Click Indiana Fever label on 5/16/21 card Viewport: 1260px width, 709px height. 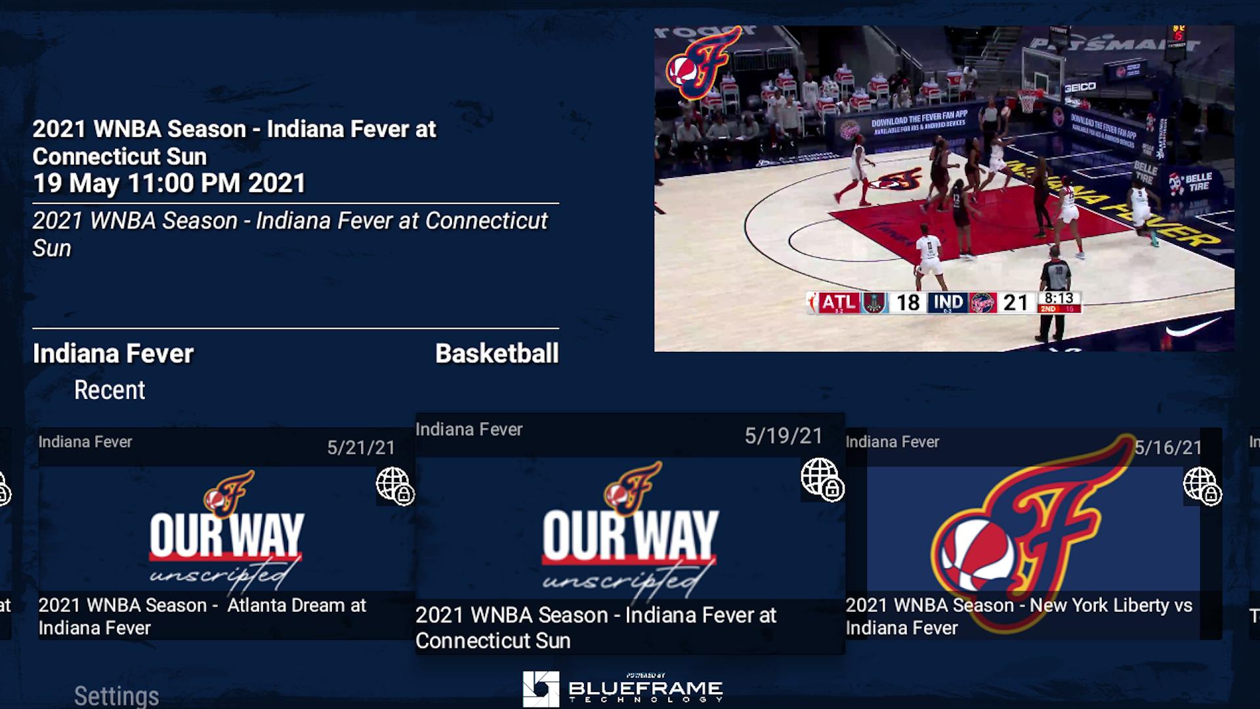pos(892,442)
